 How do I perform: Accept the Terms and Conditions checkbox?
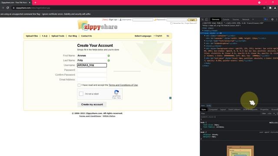tap(79, 85)
